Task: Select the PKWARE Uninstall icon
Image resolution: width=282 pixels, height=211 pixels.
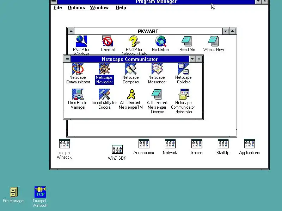Action: pos(108,41)
